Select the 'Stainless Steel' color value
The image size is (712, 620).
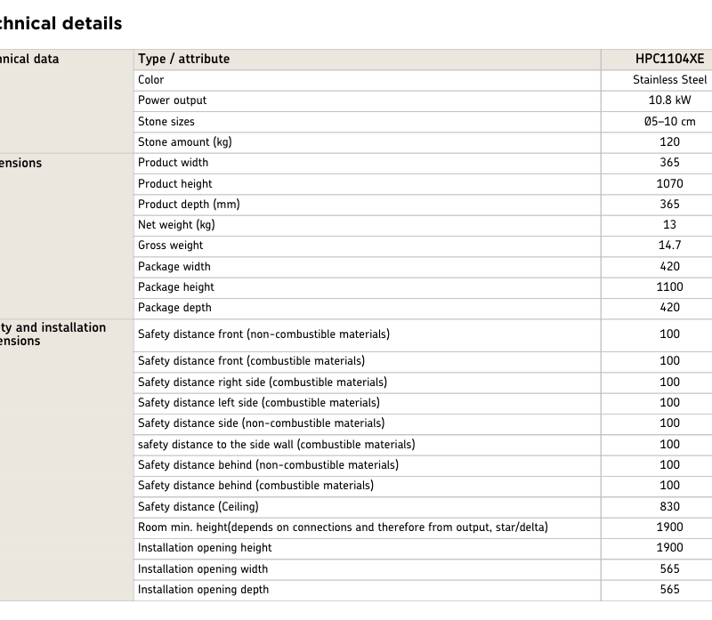click(669, 80)
